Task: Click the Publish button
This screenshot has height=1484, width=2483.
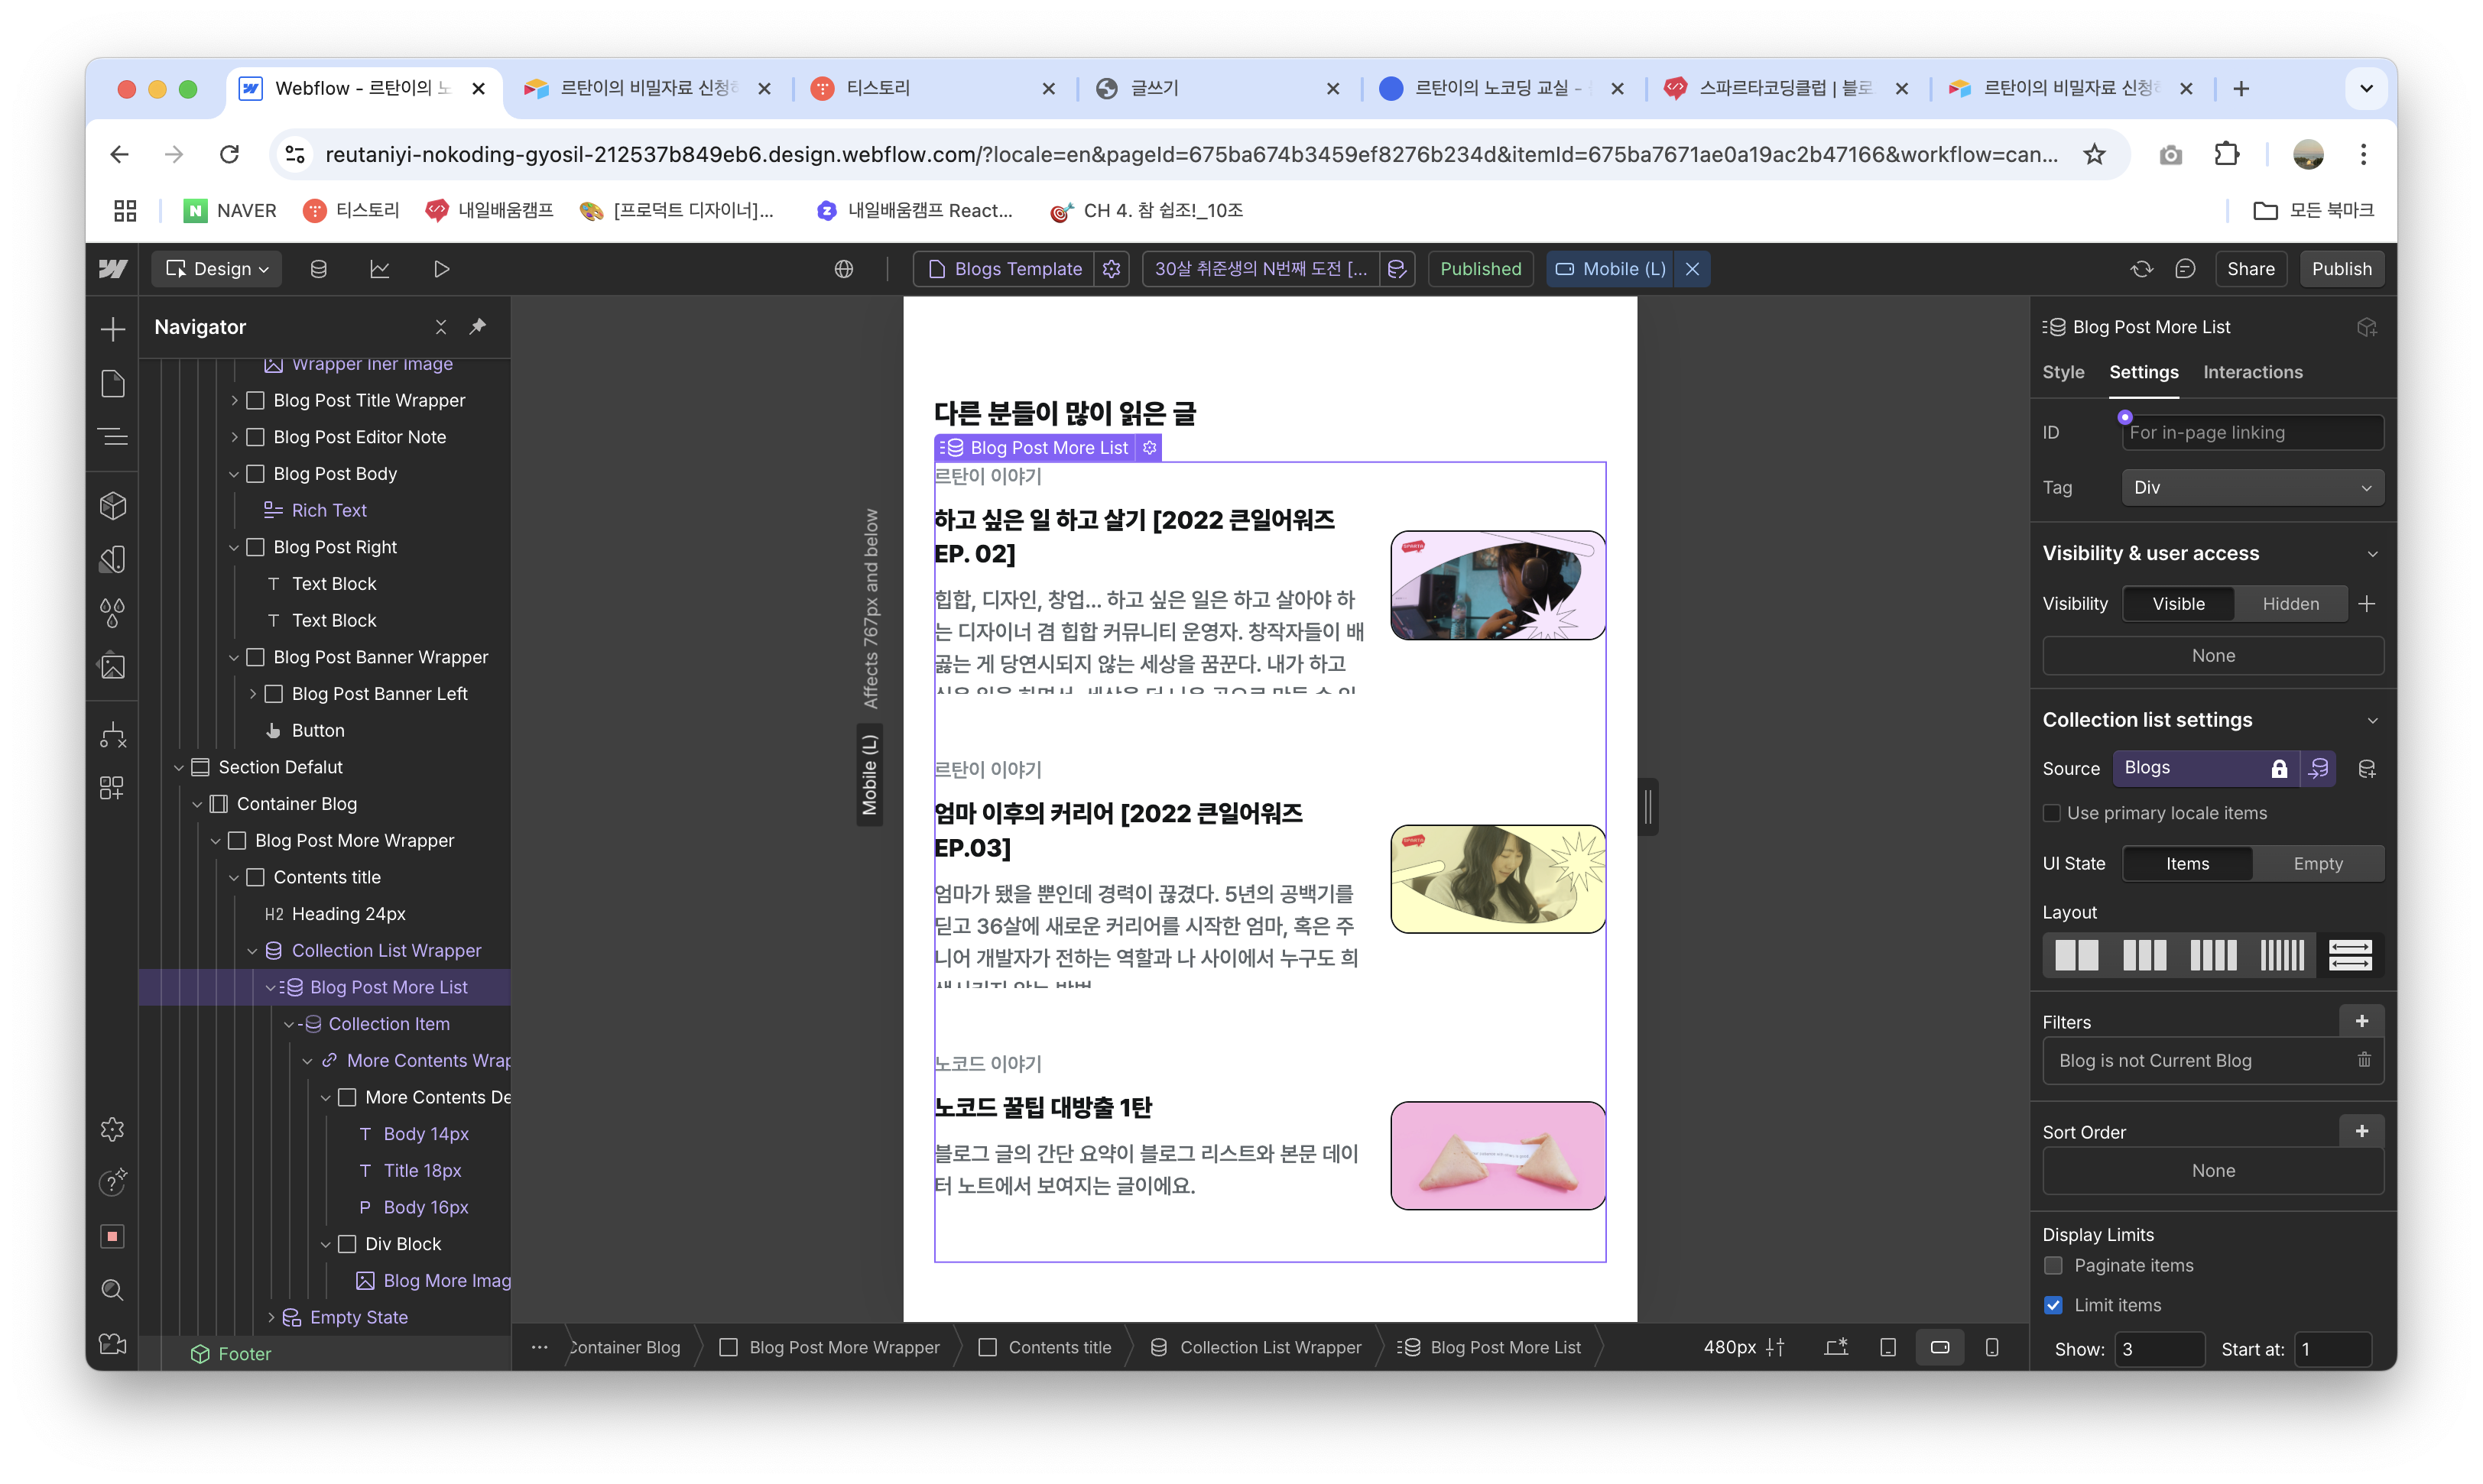Action: coord(2340,269)
